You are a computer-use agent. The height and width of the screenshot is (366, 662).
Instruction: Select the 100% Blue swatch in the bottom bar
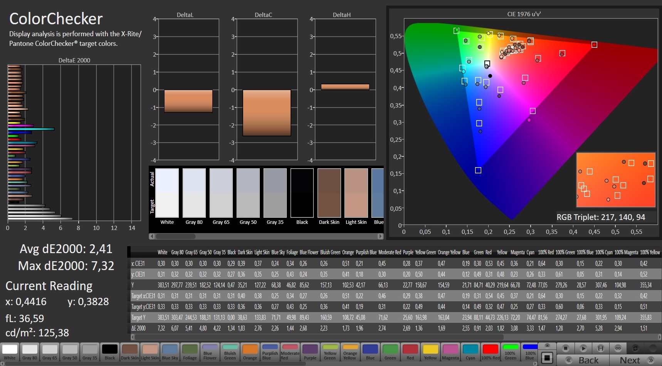[530, 352]
